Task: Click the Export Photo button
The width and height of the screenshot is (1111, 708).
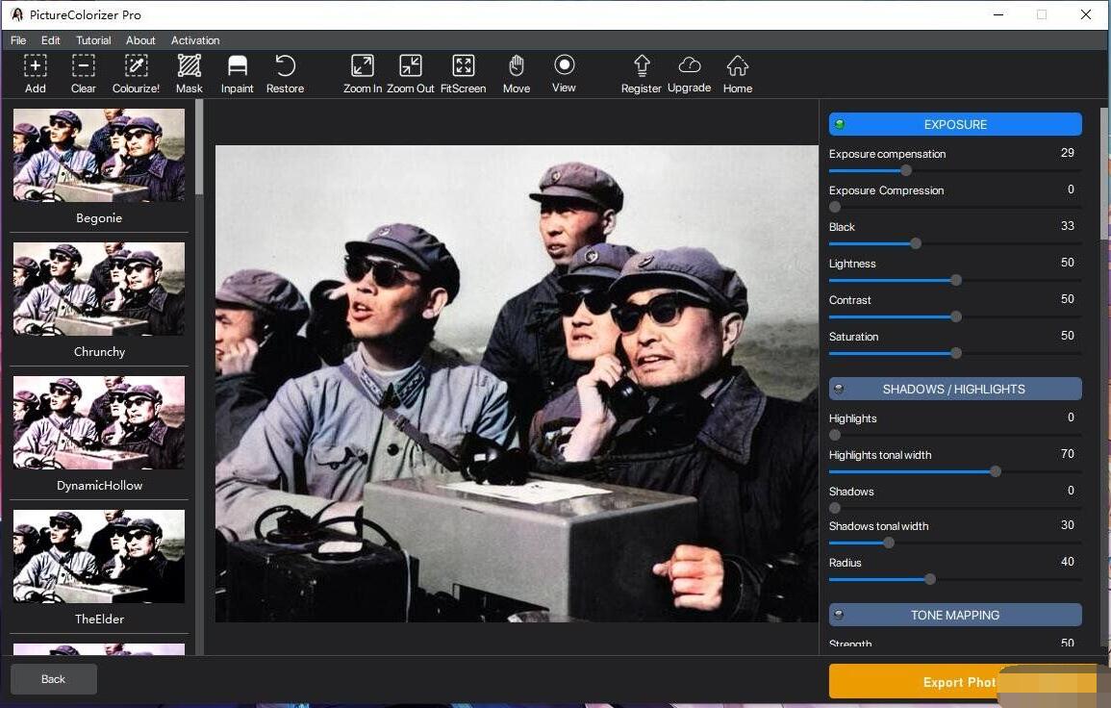Action: 963,682
